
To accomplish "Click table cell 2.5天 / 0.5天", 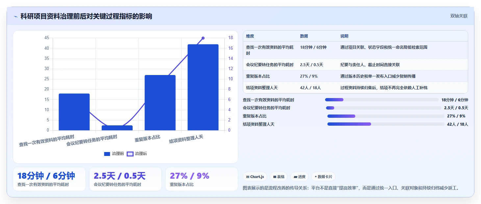I will point(312,65).
